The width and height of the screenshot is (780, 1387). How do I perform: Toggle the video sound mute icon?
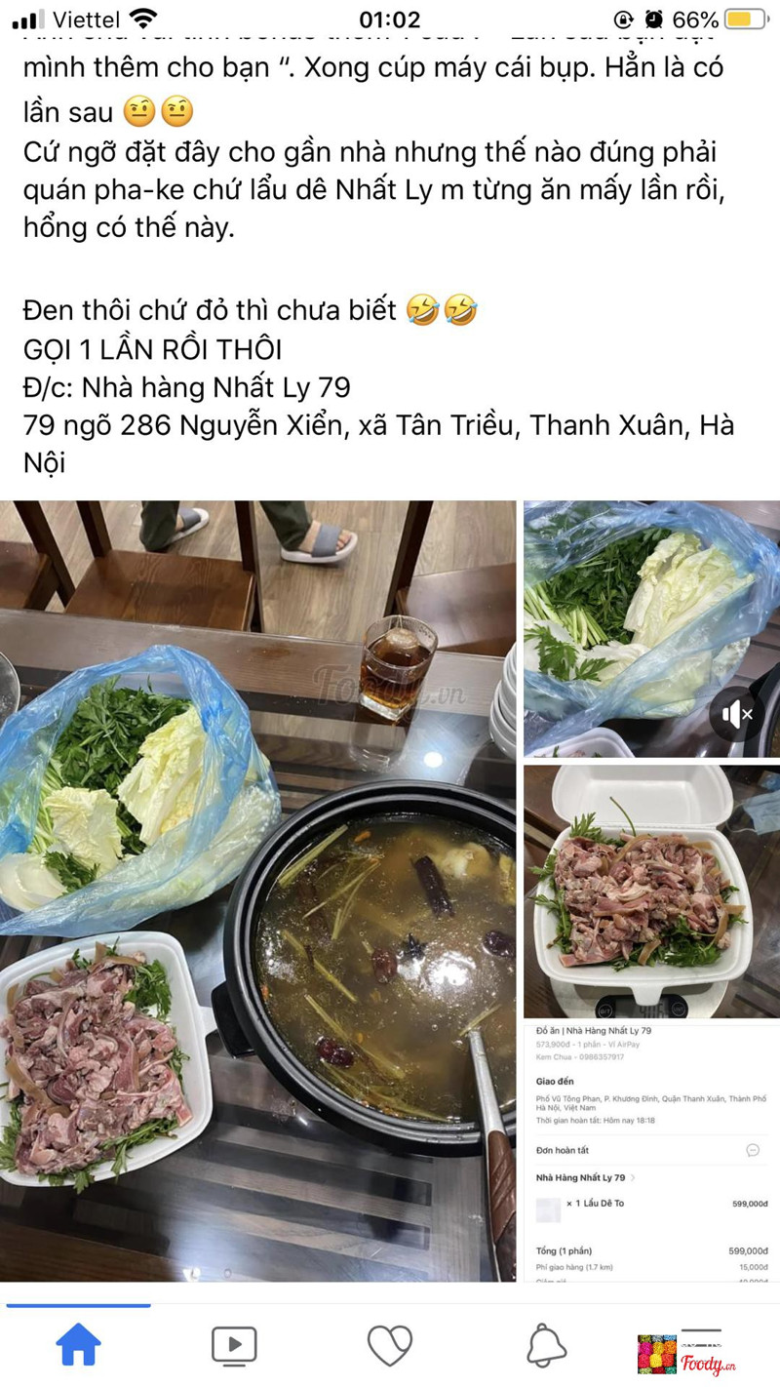click(x=737, y=715)
